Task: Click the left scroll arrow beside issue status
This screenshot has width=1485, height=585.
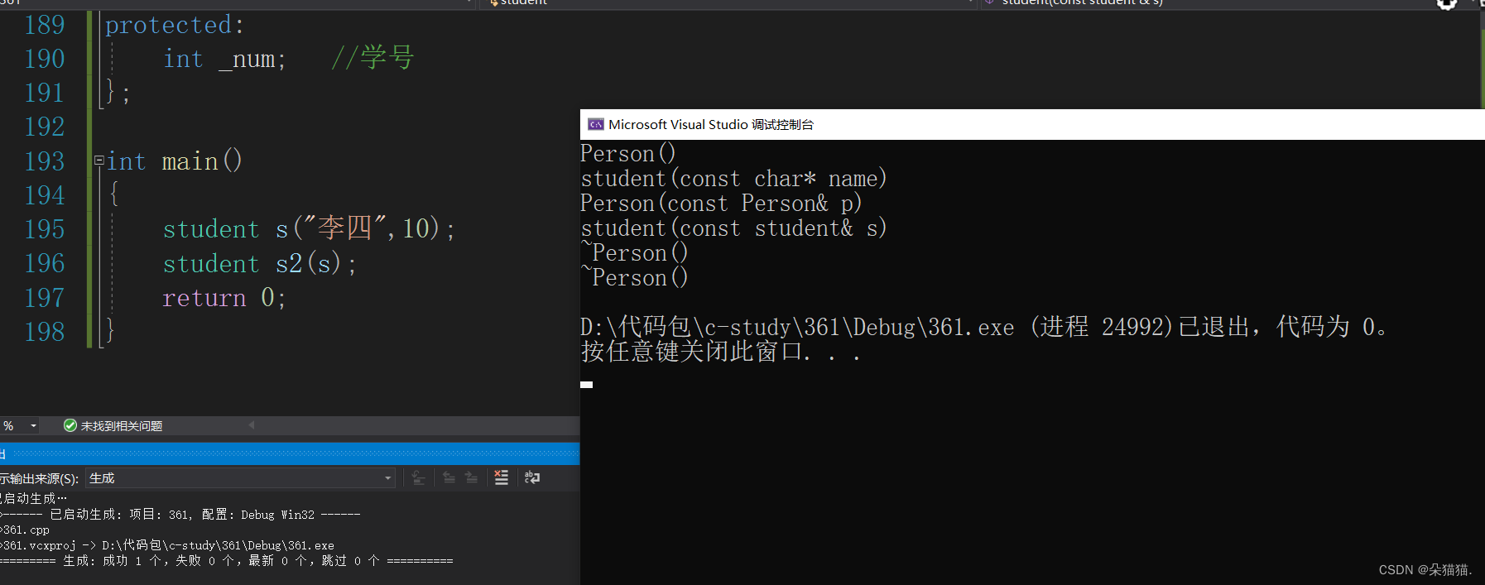Action: tap(252, 425)
